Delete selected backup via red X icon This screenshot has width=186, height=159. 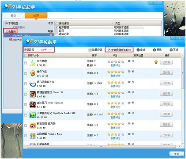(x=51, y=35)
